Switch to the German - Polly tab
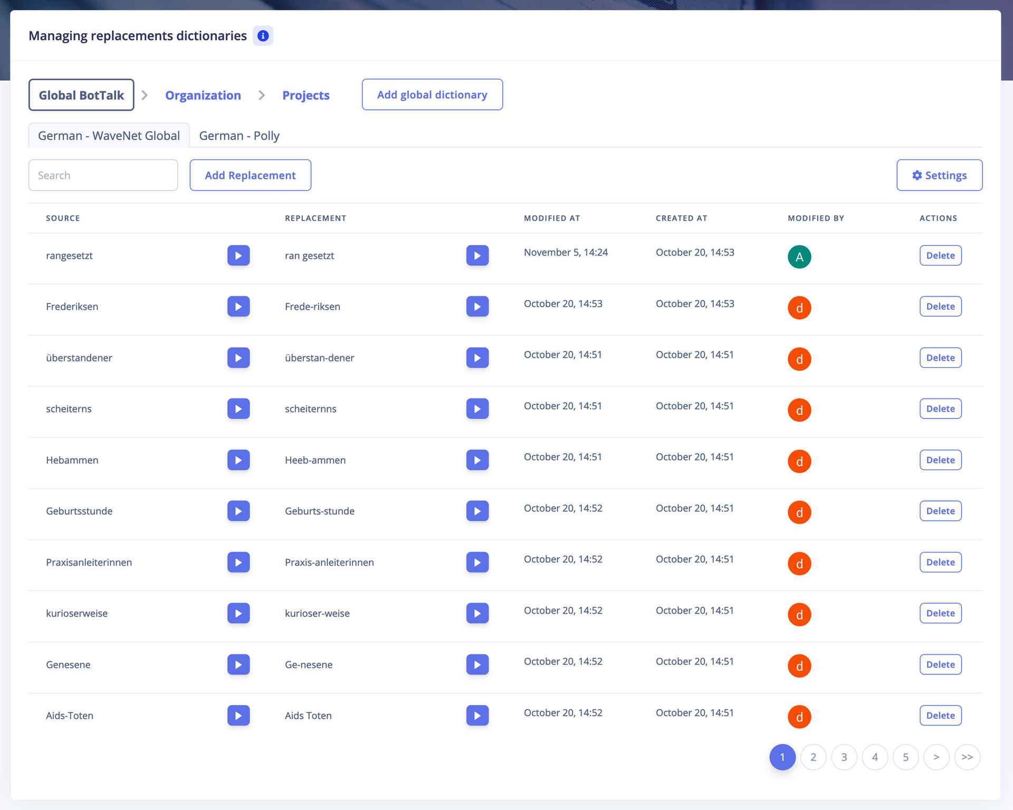Screen dimensions: 1013x810 [240, 136]
